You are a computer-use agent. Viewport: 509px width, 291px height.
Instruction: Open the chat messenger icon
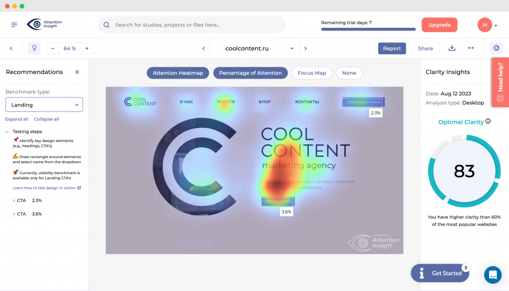[493, 275]
